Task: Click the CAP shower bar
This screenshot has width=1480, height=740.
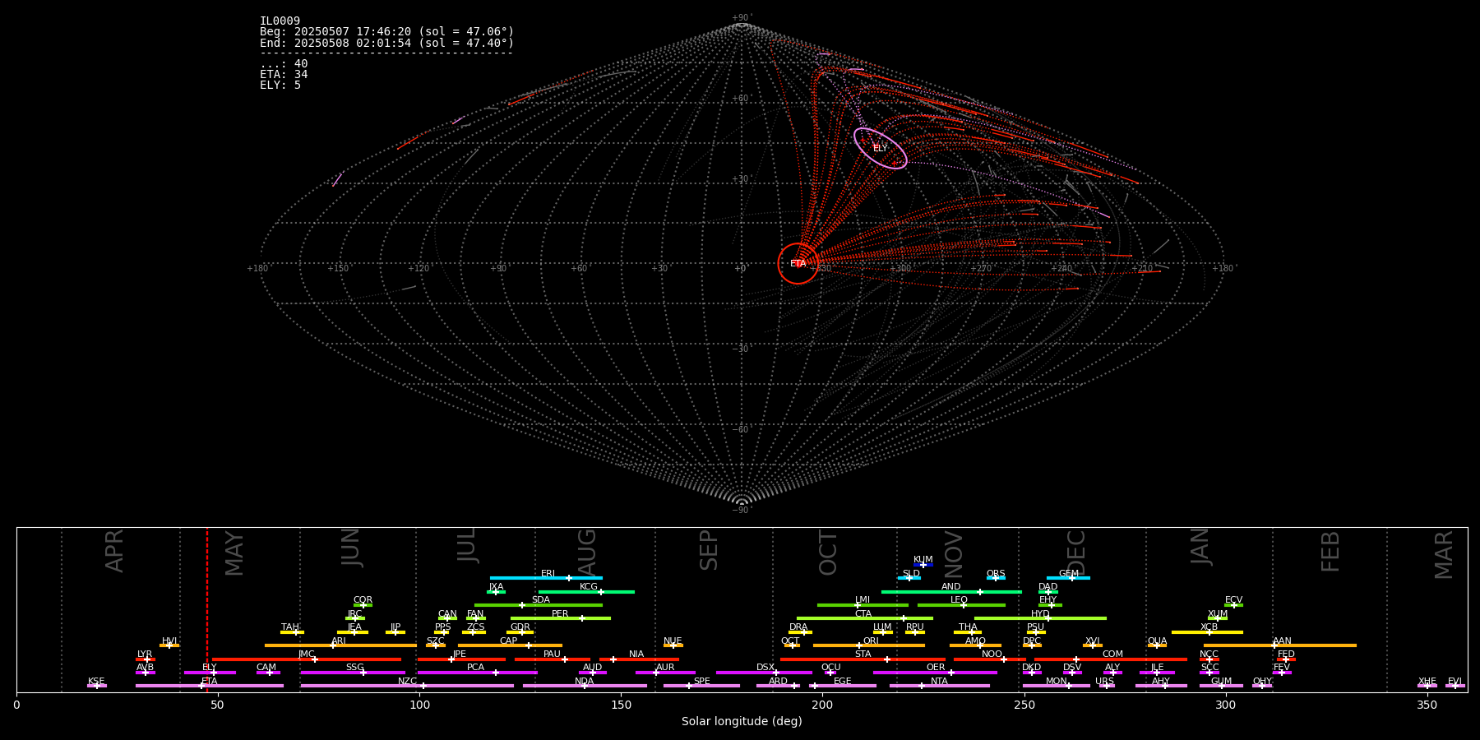Action: click(510, 645)
